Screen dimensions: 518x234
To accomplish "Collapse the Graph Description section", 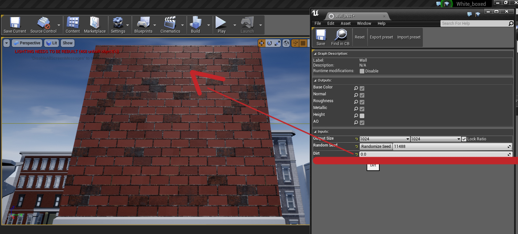I will click(315, 54).
